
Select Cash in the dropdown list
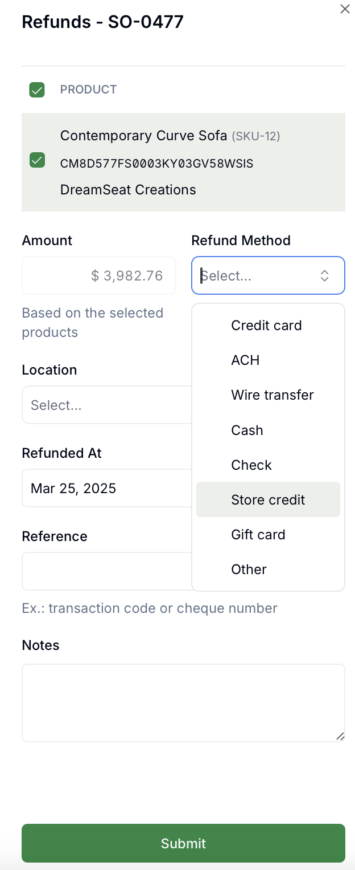pos(247,430)
